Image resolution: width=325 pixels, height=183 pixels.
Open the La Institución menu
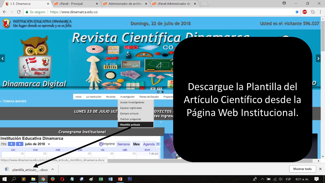click(94, 97)
